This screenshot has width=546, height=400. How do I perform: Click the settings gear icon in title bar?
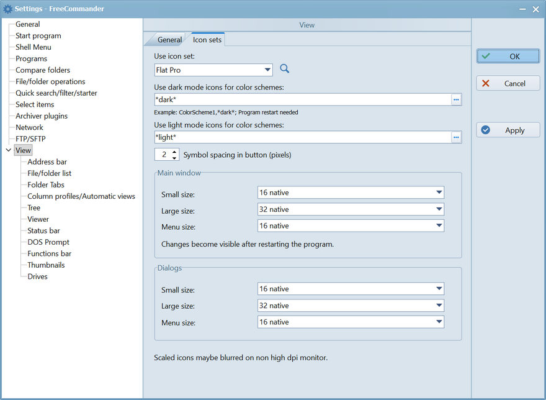(8, 9)
